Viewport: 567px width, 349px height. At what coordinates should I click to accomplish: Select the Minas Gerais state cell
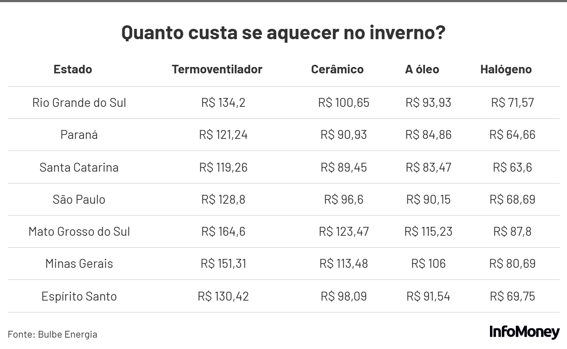pos(79,264)
